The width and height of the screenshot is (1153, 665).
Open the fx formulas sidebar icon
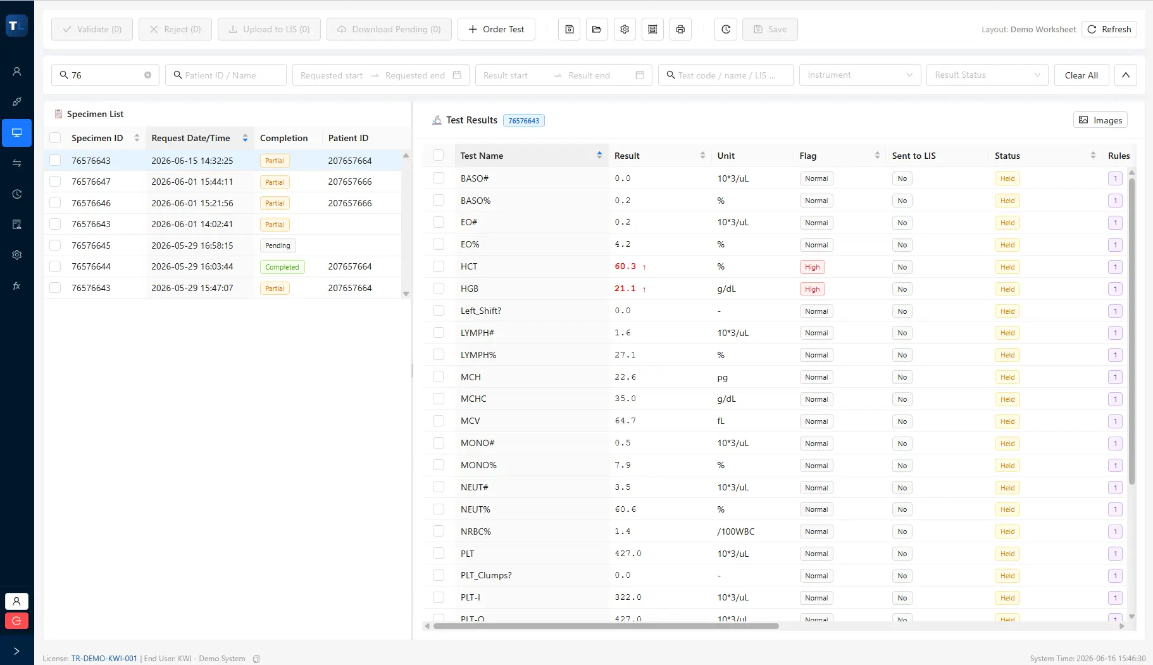17,286
